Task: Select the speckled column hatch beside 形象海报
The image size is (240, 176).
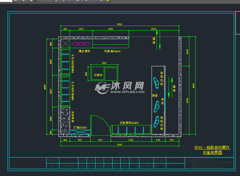Action: (65, 121)
